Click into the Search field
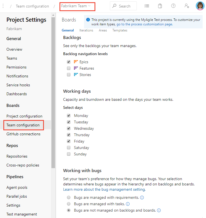This screenshot has width=206, height=218. coord(123,6)
